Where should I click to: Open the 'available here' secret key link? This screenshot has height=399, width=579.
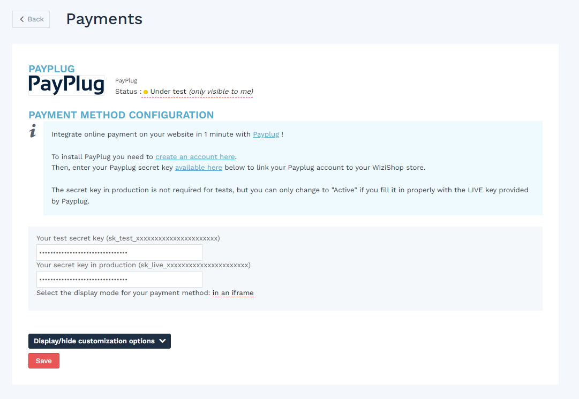(x=199, y=168)
